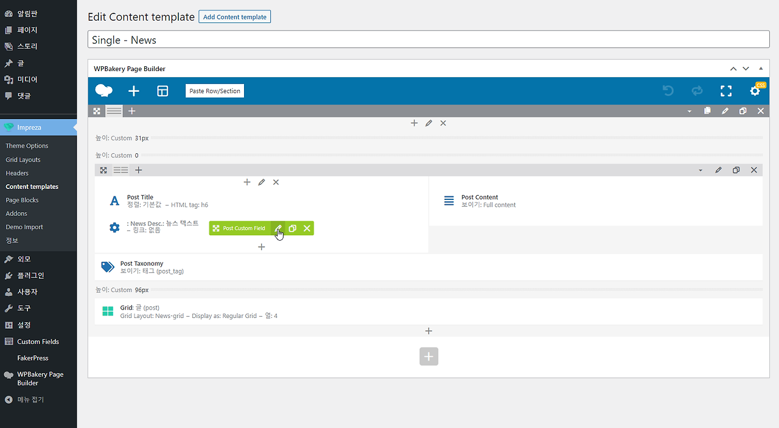Screen dimensions: 779x428
Task: Clone the inner row icon
Action: click(x=736, y=170)
